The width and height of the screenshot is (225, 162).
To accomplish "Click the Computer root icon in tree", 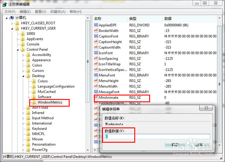I will tap(12, 18).
